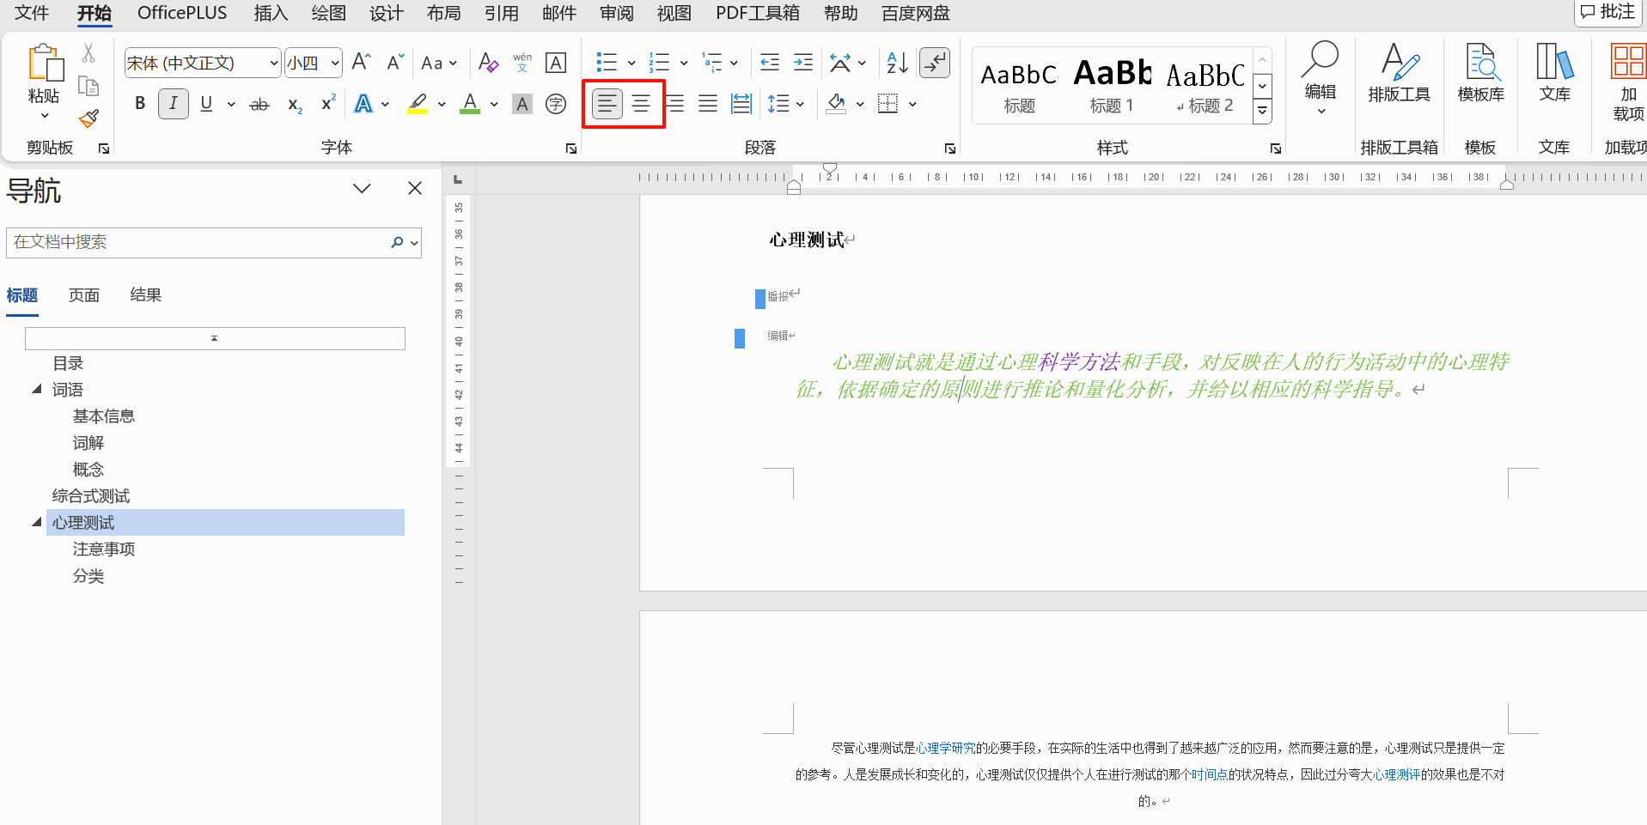Screen dimensions: 1647x825
Task: Sort the selected paragraphs
Action: (897, 63)
